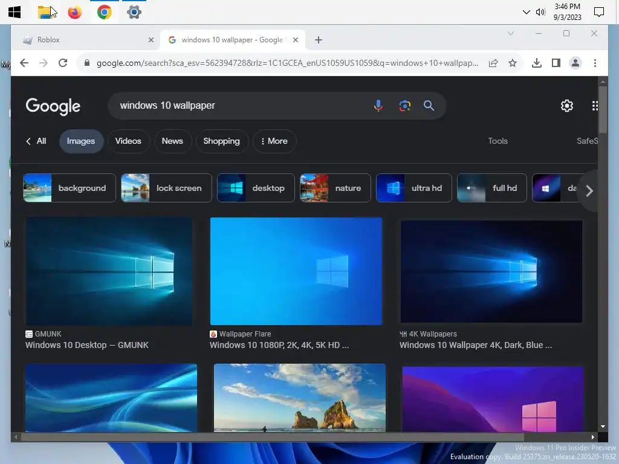Open Chrome profile avatar
Viewport: 619px width, 464px height.
click(575, 63)
